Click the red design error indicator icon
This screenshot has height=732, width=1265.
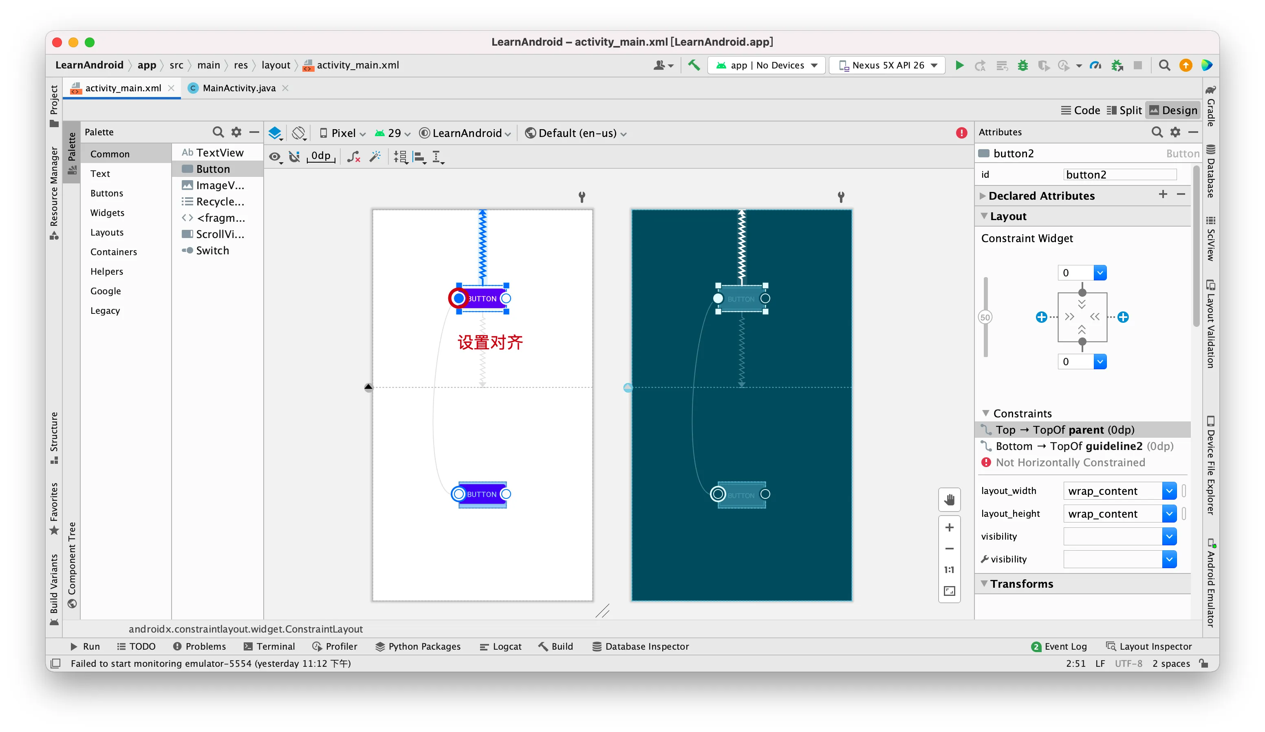pos(961,133)
